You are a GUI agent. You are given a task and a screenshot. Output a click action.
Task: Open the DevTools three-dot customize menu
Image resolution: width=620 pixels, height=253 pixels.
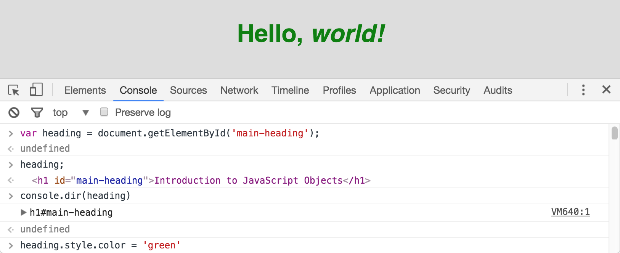tap(583, 90)
